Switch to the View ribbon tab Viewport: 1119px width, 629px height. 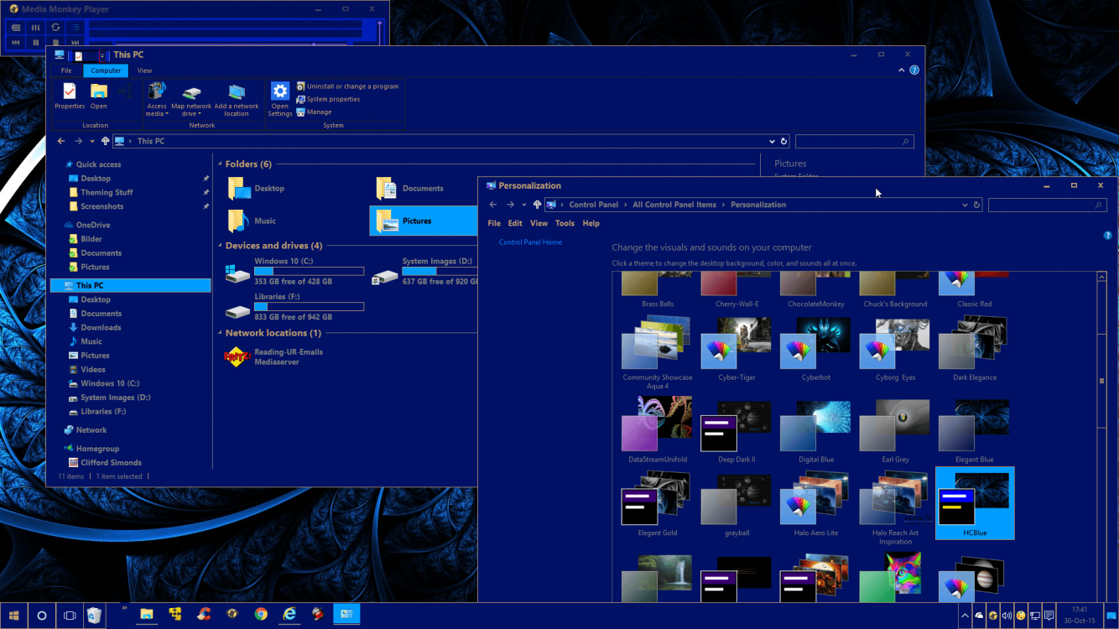coord(145,70)
